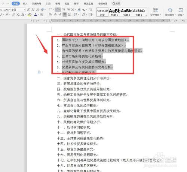The image size is (187, 172).
Task: Click the line 二、国家竞争优势理论的分析与评价
Action: click(x=84, y=78)
